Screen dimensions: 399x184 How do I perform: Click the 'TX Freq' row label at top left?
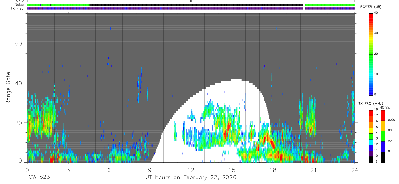[18, 8]
